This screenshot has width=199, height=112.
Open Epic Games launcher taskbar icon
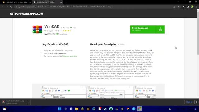click(x=123, y=109)
